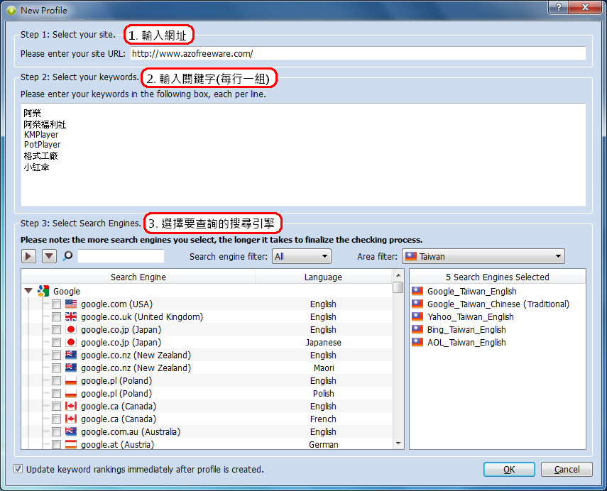This screenshot has height=491, width=607.
Task: Check google.co.uk (United Kingdom) checkbox
Action: (57, 317)
